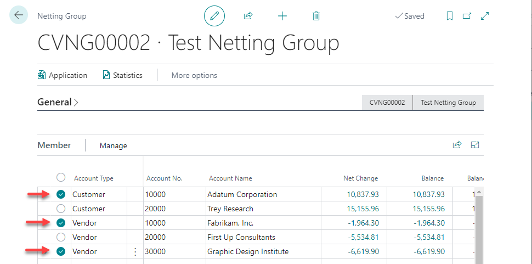532x264 pixels.
Task: Click the bookmark icon
Action: [450, 16]
